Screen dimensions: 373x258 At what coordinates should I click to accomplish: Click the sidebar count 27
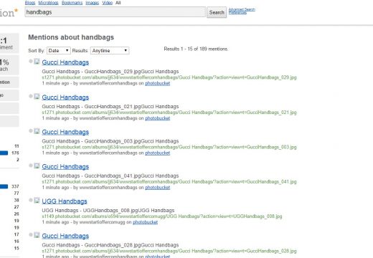coord(16,207)
